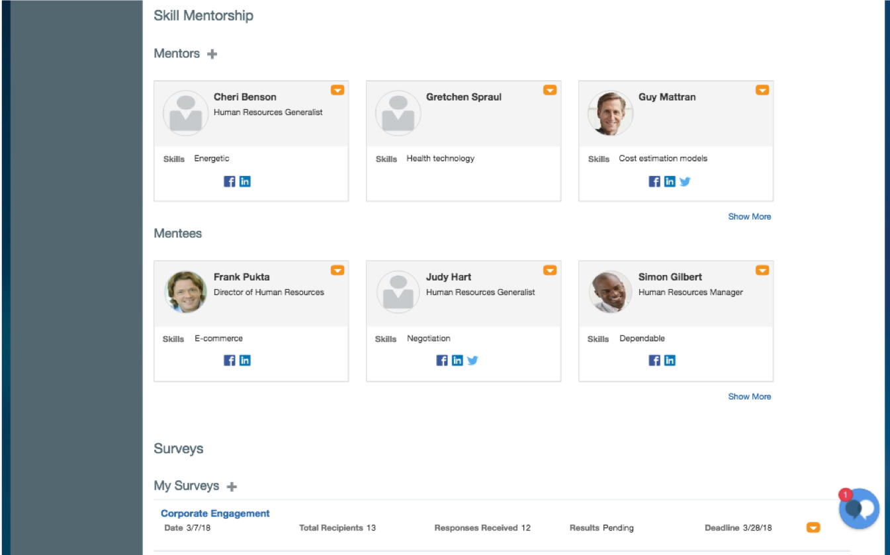Open Judy Hart's Twitter icon
The height and width of the screenshot is (555, 890).
click(472, 361)
